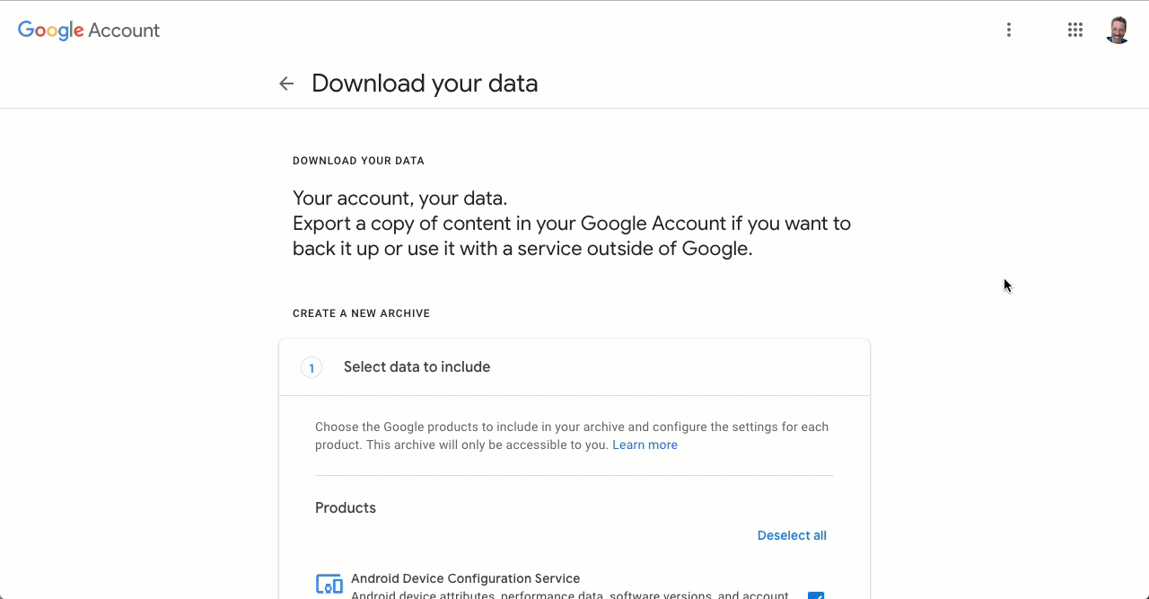Click the step 1 number circle

[x=311, y=367]
